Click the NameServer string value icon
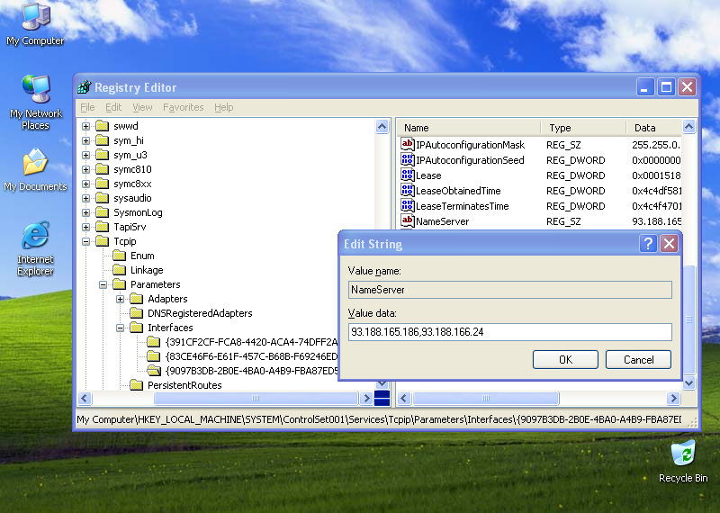This screenshot has width=720, height=513. coord(408,220)
